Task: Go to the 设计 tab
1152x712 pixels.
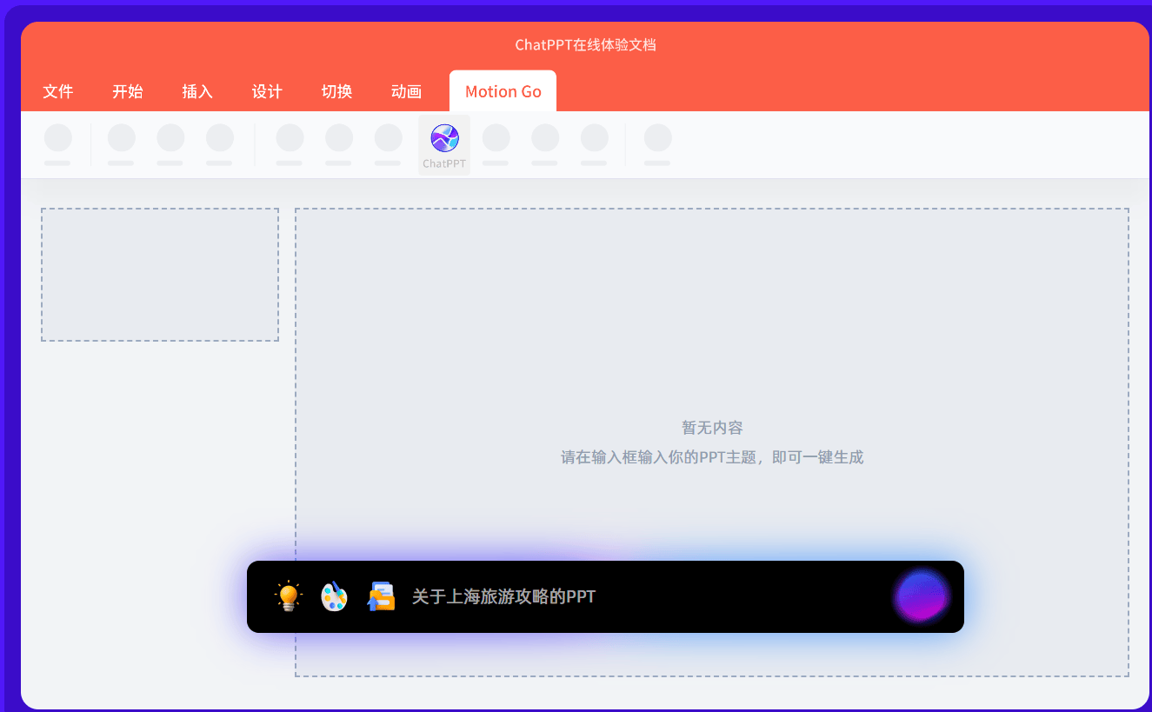Action: click(x=267, y=91)
